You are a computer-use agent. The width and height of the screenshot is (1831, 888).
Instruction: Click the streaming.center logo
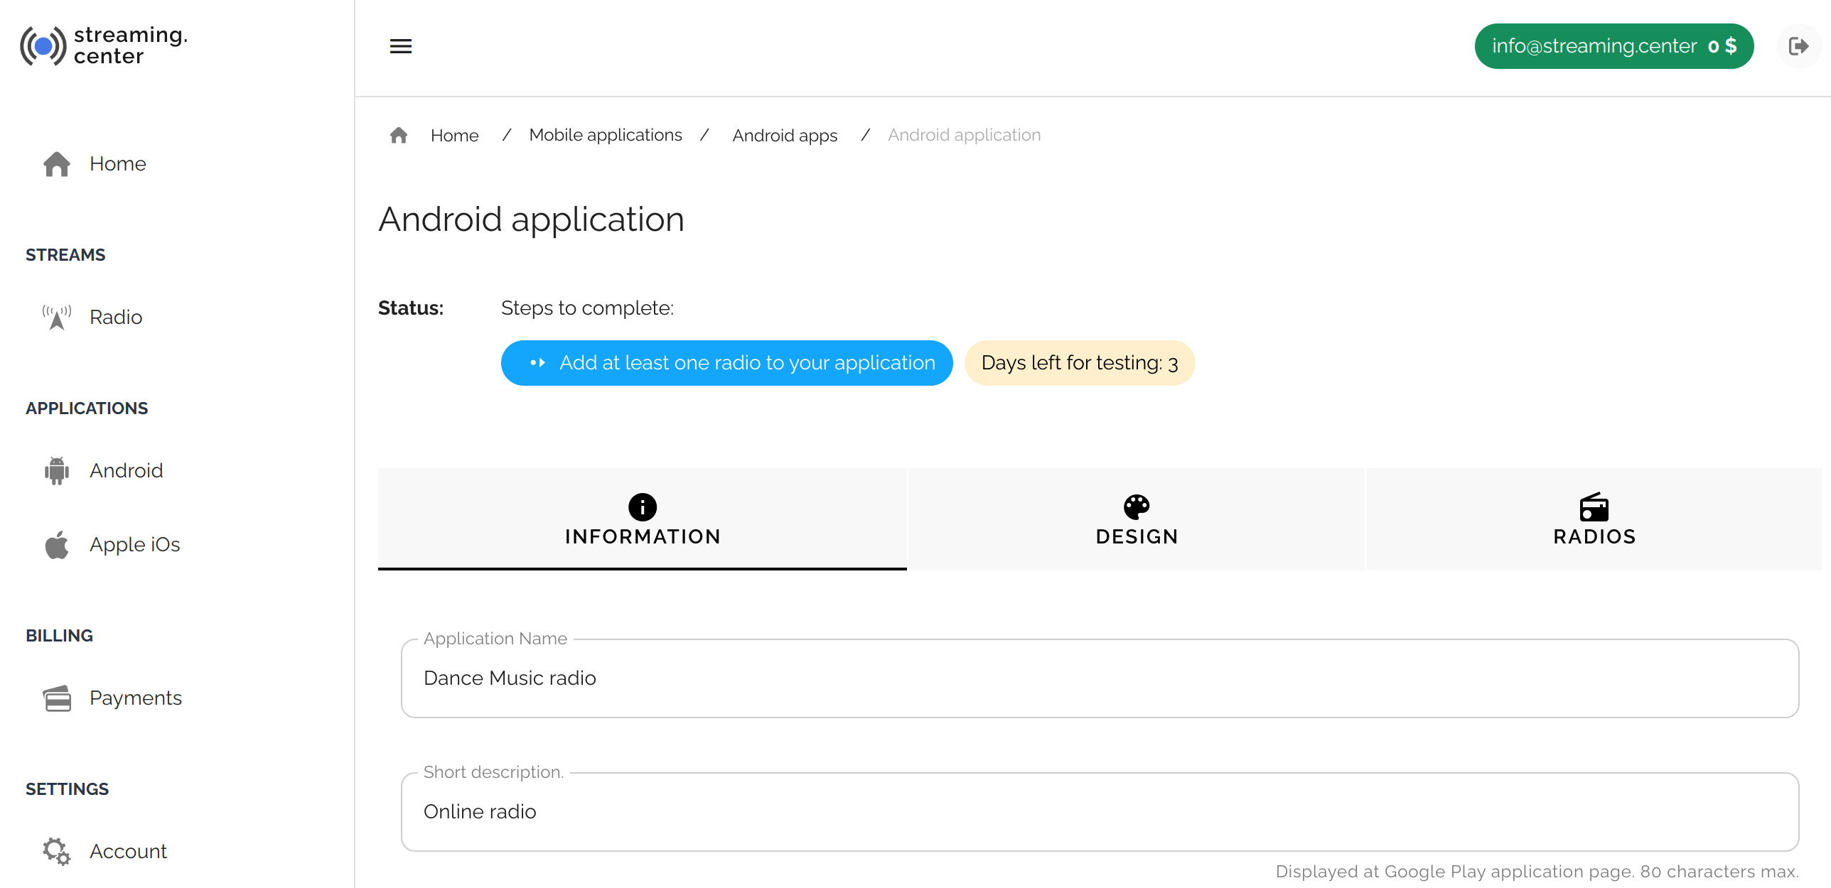(x=104, y=45)
